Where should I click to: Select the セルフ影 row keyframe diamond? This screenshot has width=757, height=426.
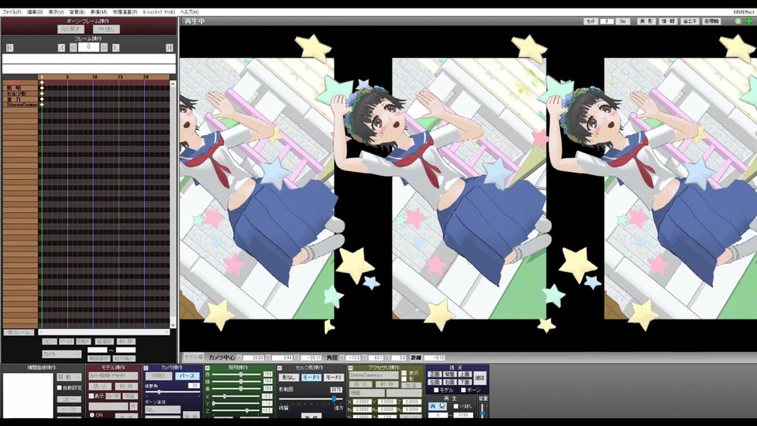click(42, 94)
